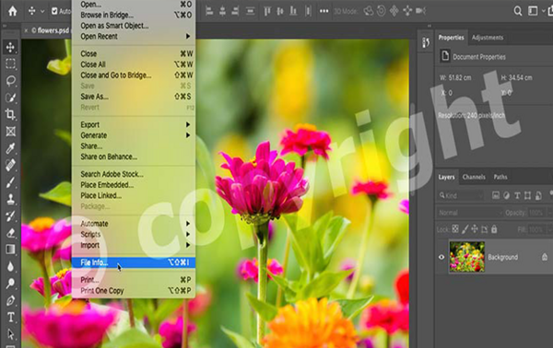
Task: Go to the Home screen icon
Action: click(13, 11)
